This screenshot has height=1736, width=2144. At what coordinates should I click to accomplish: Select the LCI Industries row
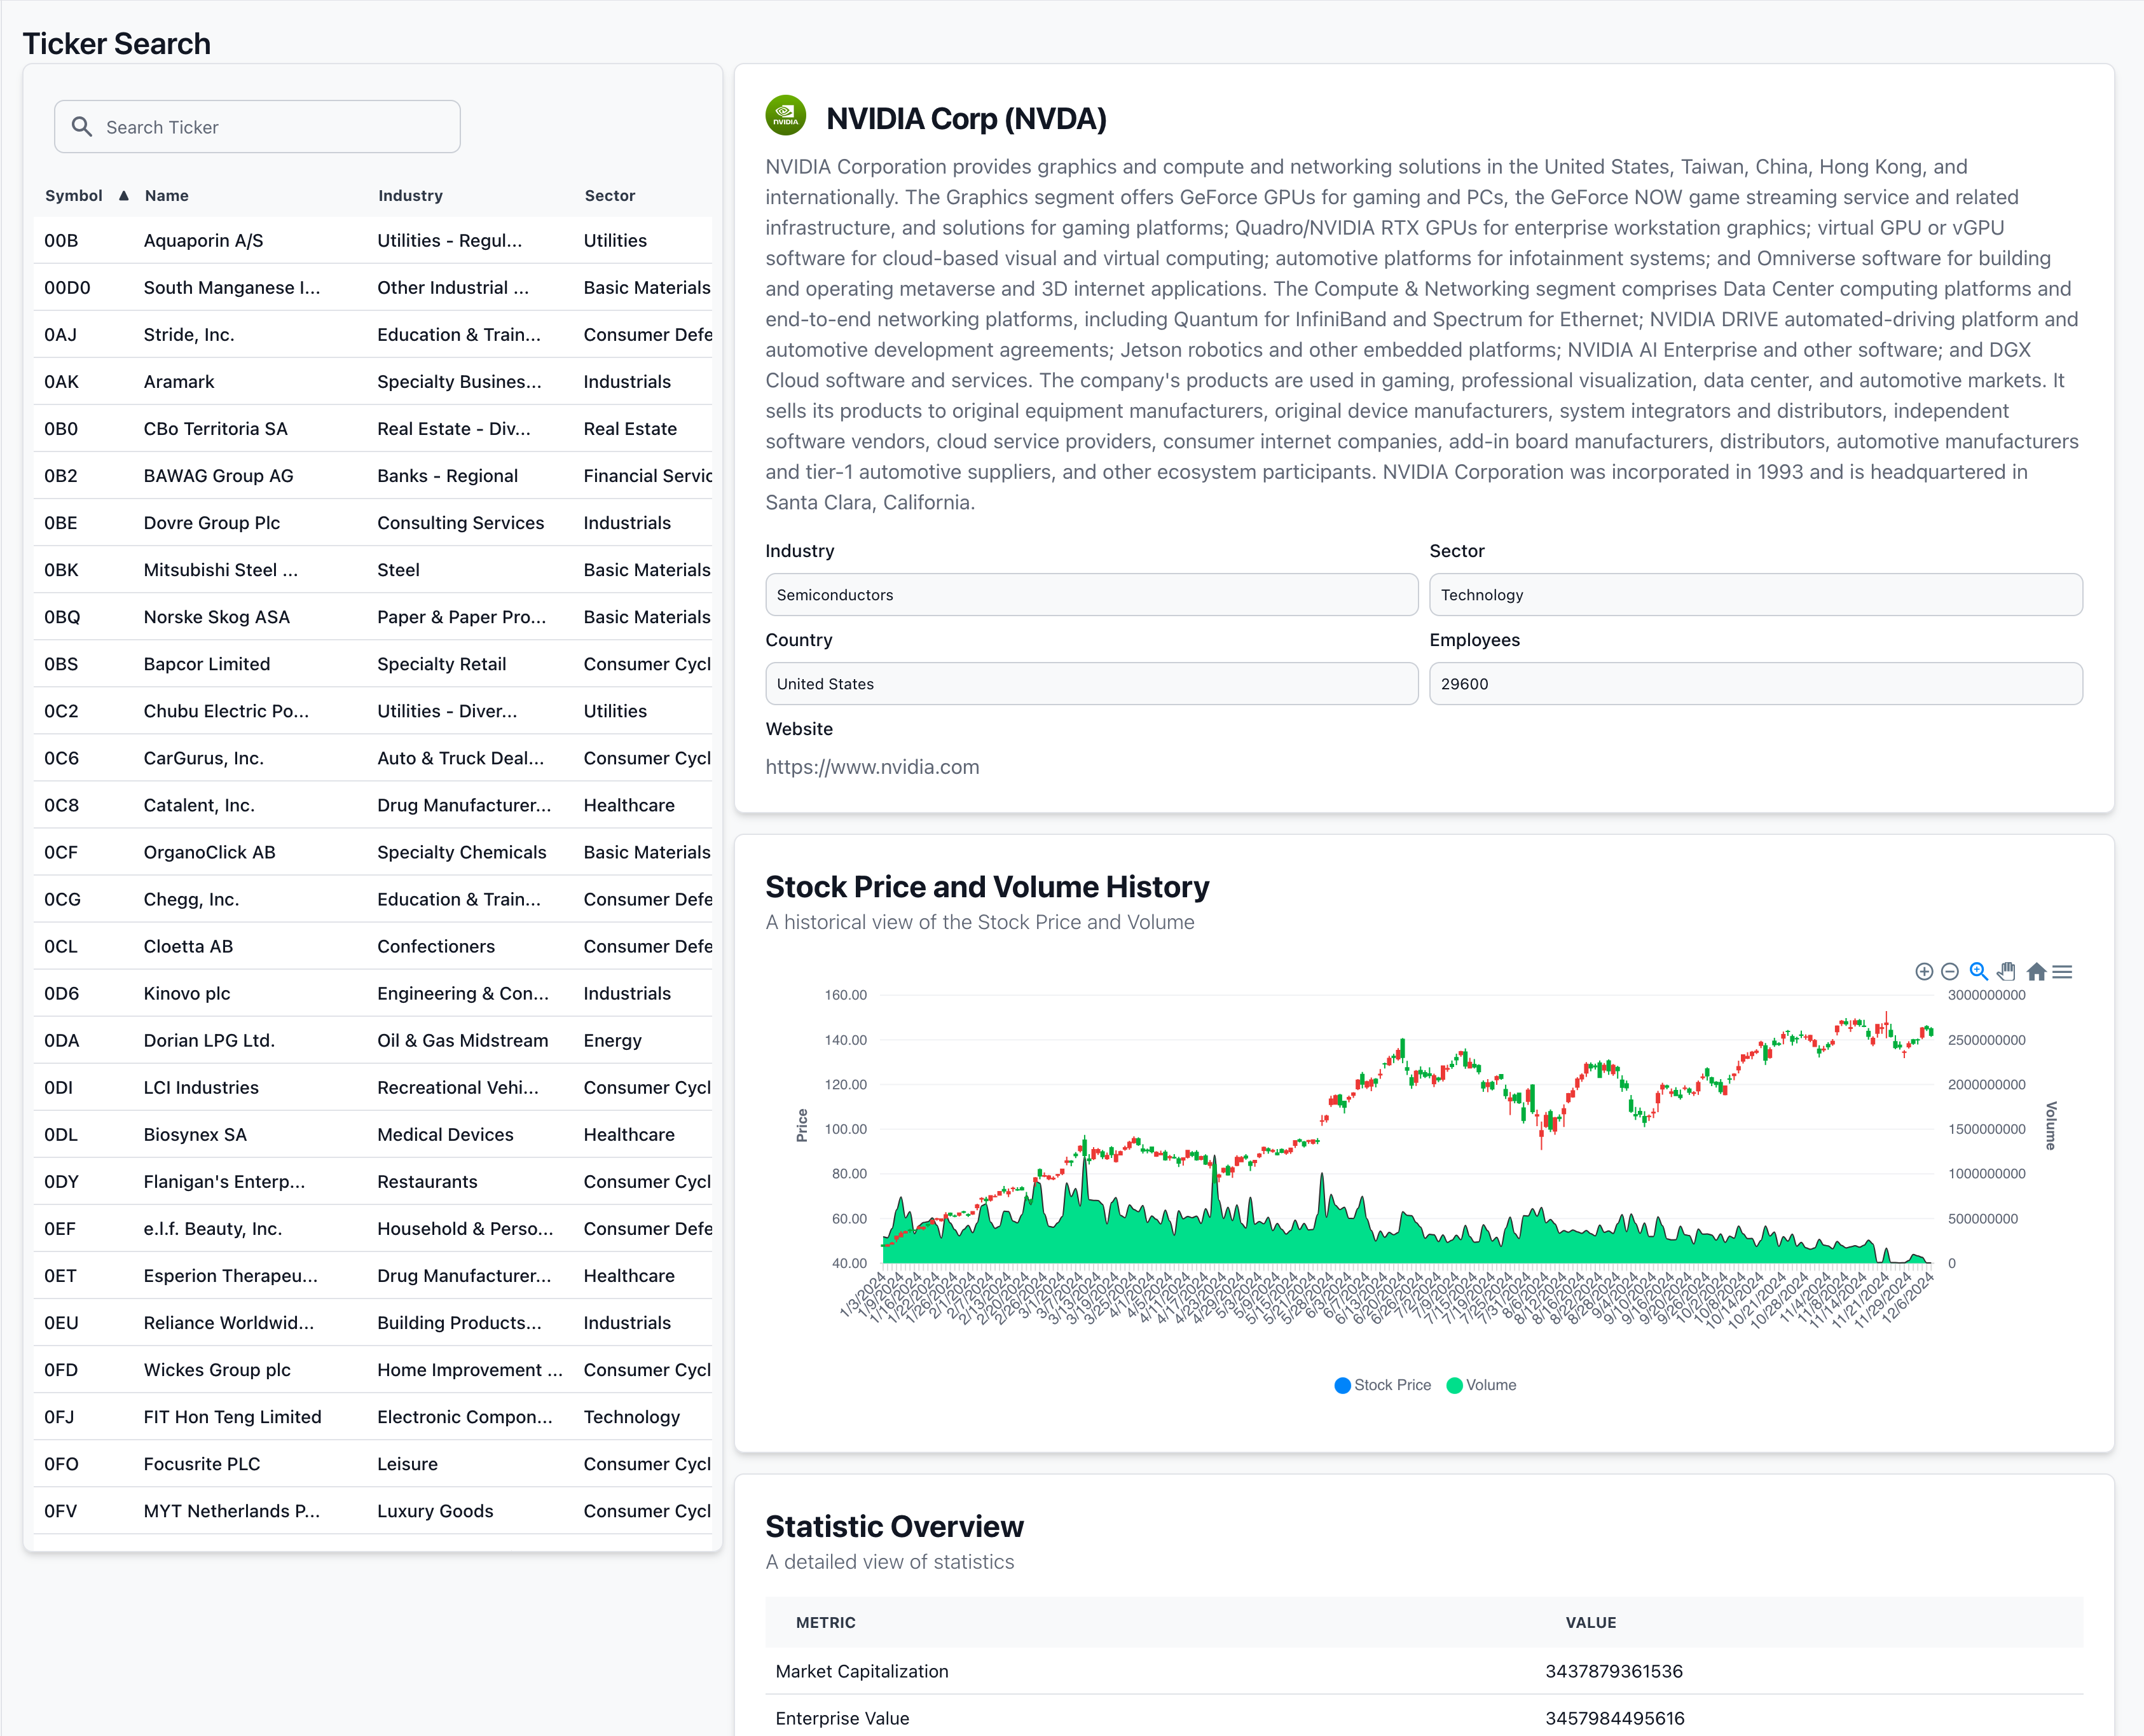[373, 1086]
